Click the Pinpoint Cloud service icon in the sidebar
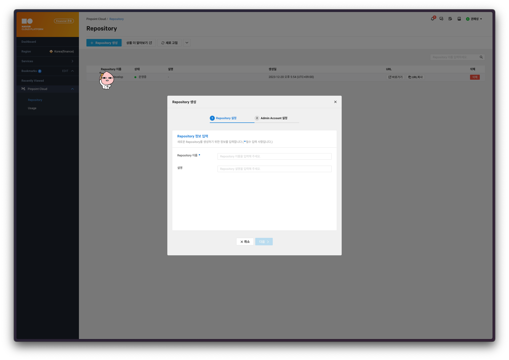The image size is (509, 360). click(23, 89)
